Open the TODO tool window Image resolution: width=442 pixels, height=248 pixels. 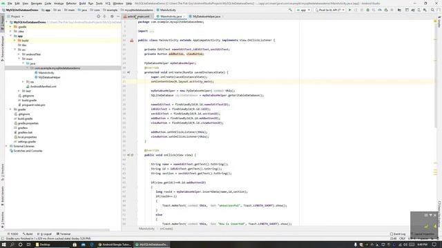12,234
